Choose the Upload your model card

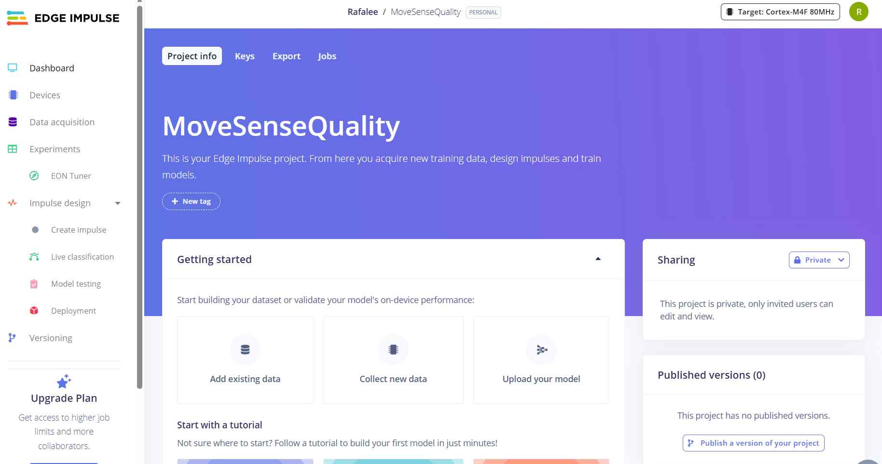click(x=541, y=360)
